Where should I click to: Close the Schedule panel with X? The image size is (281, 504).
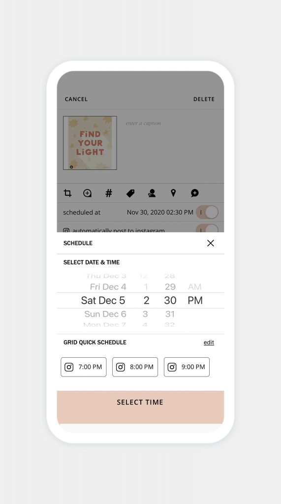point(211,243)
